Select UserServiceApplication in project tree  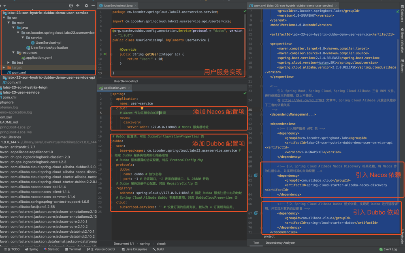point(49,47)
